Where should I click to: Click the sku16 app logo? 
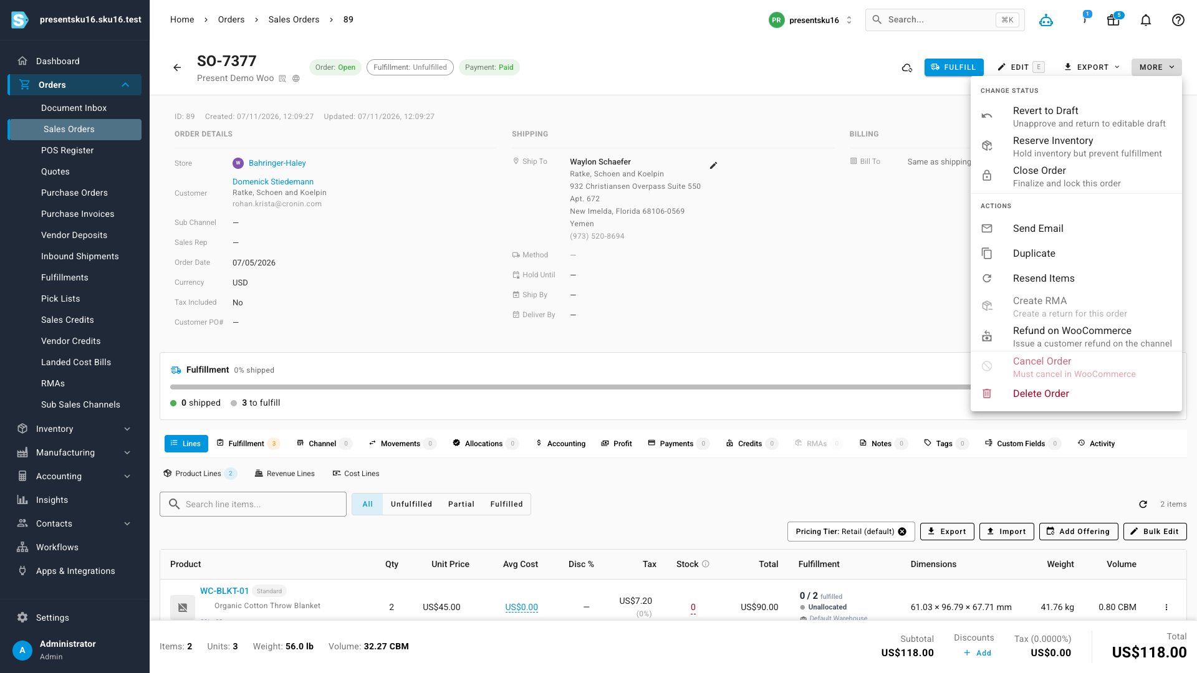20,20
